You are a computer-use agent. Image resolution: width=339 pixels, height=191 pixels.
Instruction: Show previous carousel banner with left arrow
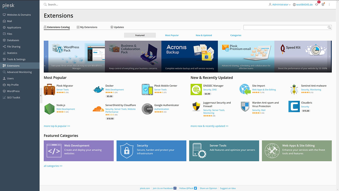coord(46,57)
